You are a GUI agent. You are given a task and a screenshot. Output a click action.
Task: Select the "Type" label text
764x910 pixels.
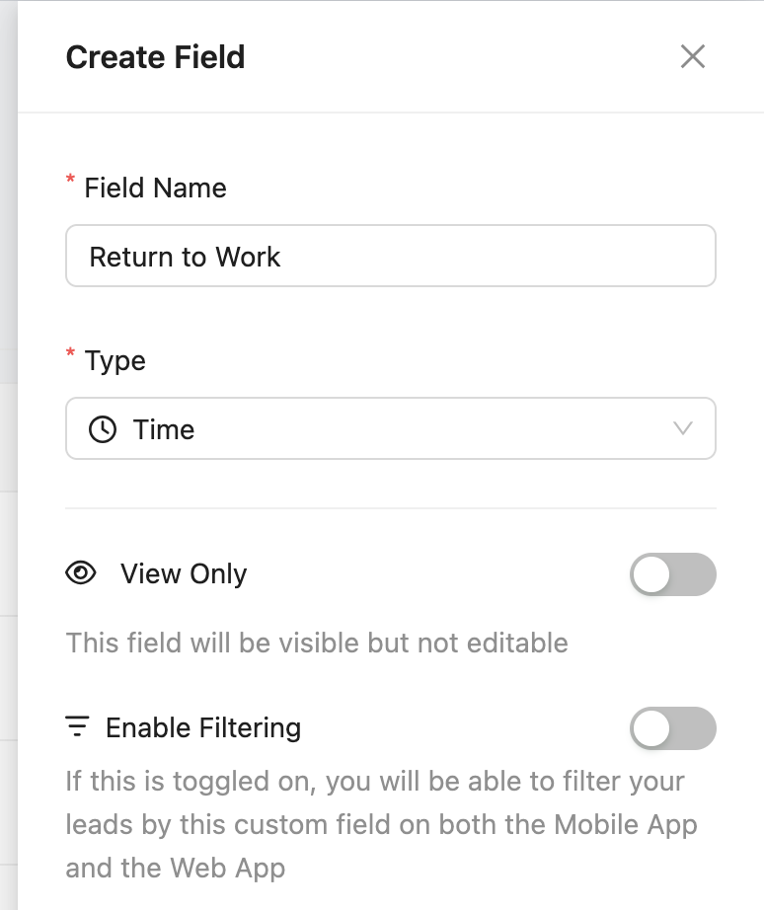115,360
